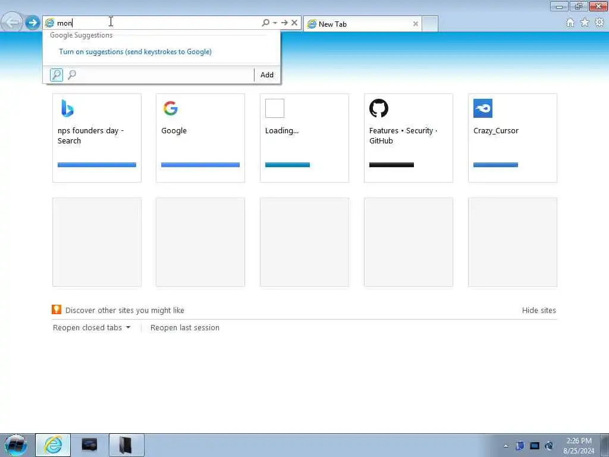Viewport: 609px width, 457px height.
Task: Click Discover other sites you might like
Action: pyautogui.click(x=125, y=311)
